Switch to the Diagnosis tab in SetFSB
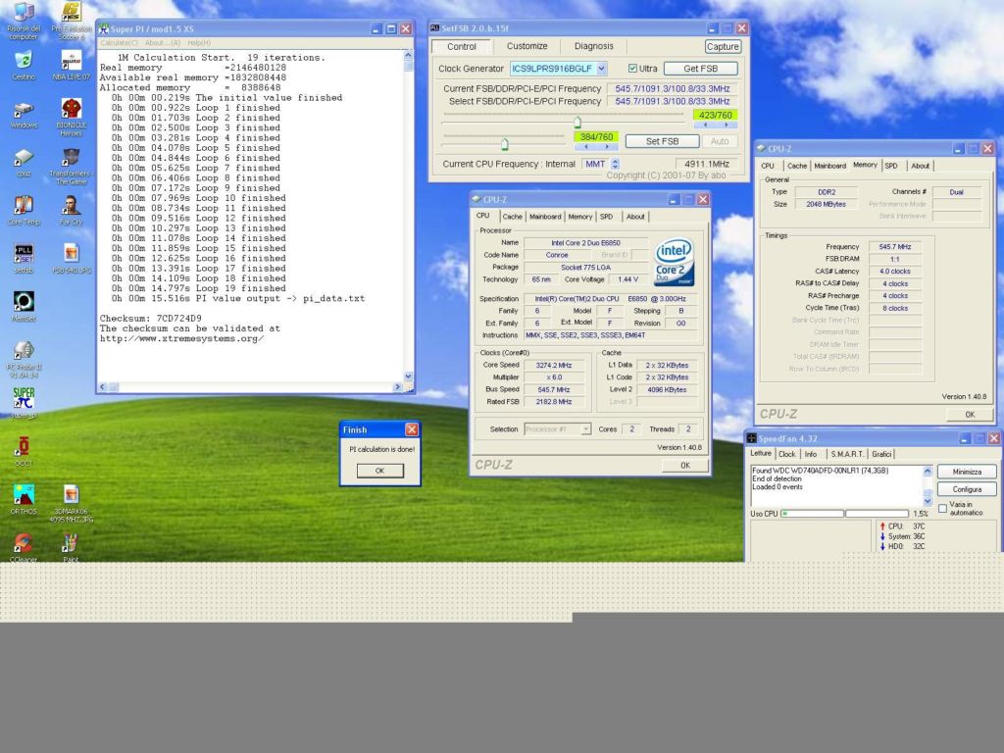The width and height of the screenshot is (1004, 753). coord(593,46)
